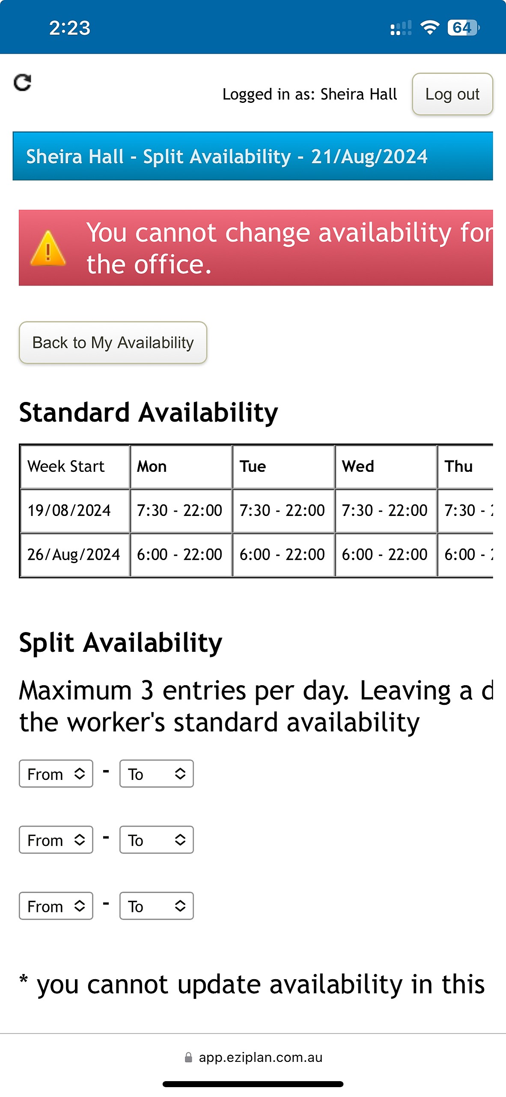Screen dimensions: 506x1097
Task: Select the 26/Aug/2024 week start cell
Action: (74, 554)
